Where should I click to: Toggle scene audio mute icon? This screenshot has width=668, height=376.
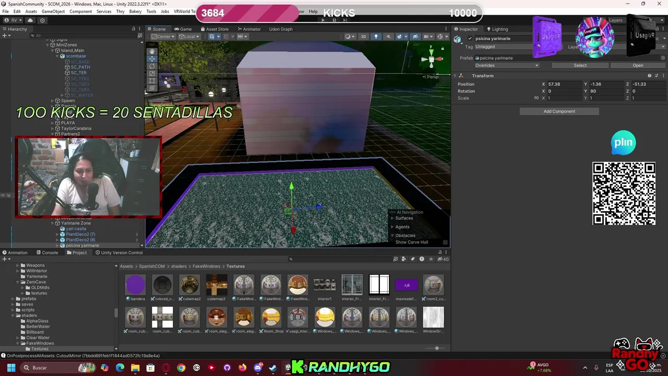click(388, 37)
